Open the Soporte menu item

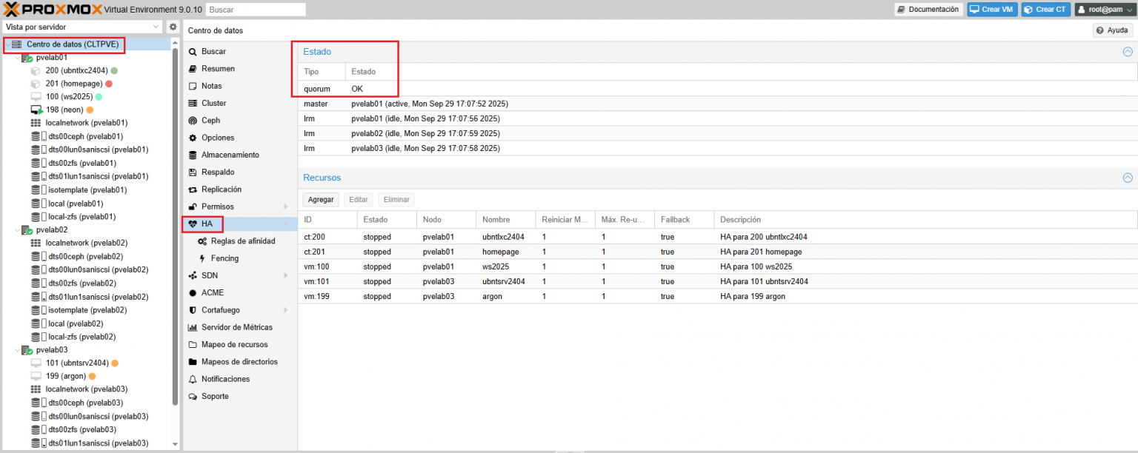point(240,397)
